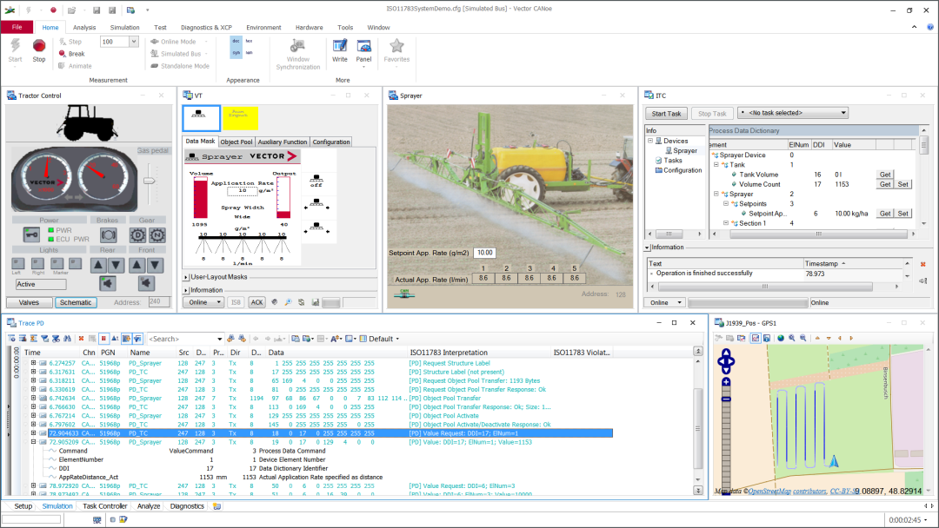Click the rear PTO button under Rear

click(108, 283)
